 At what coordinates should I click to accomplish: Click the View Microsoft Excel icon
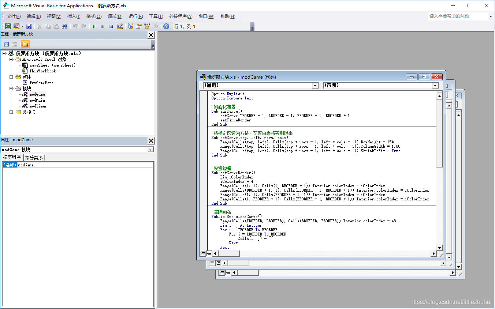click(x=8, y=26)
